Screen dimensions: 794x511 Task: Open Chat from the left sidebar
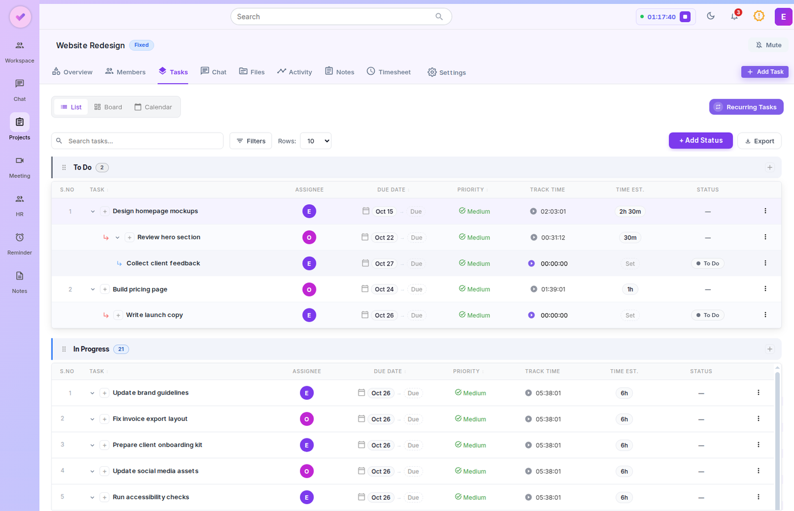[x=20, y=90]
